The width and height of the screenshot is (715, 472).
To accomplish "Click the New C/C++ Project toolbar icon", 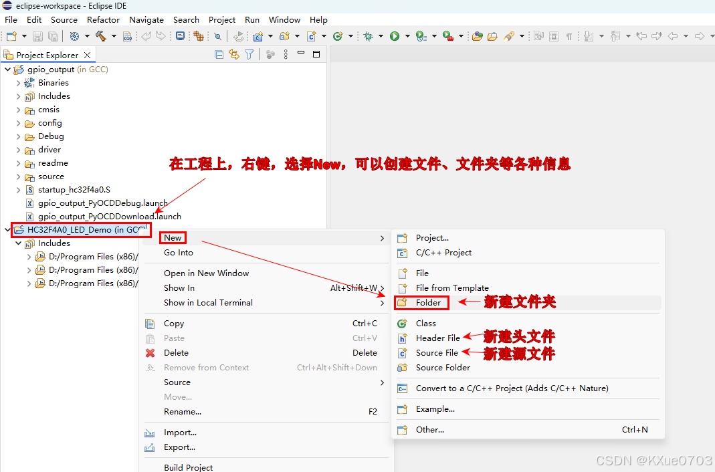I will (258, 37).
